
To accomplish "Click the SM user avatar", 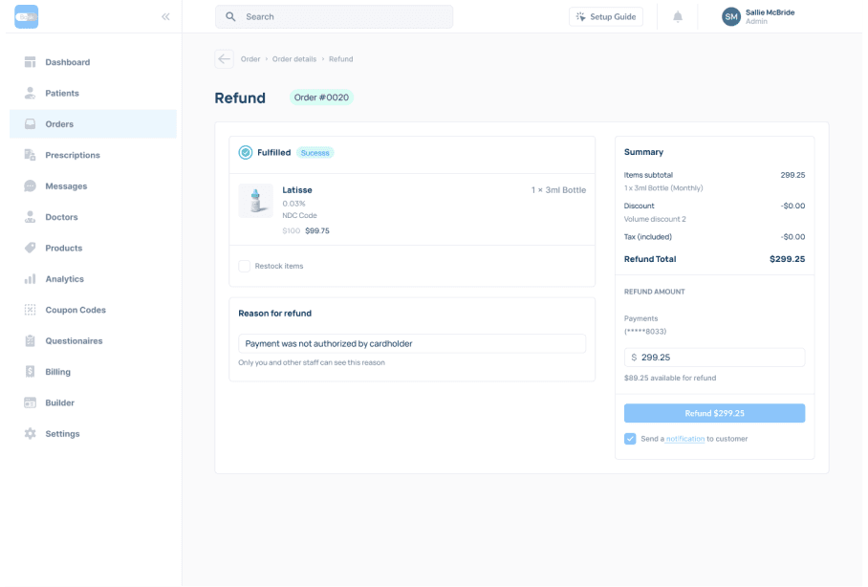I will click(731, 17).
